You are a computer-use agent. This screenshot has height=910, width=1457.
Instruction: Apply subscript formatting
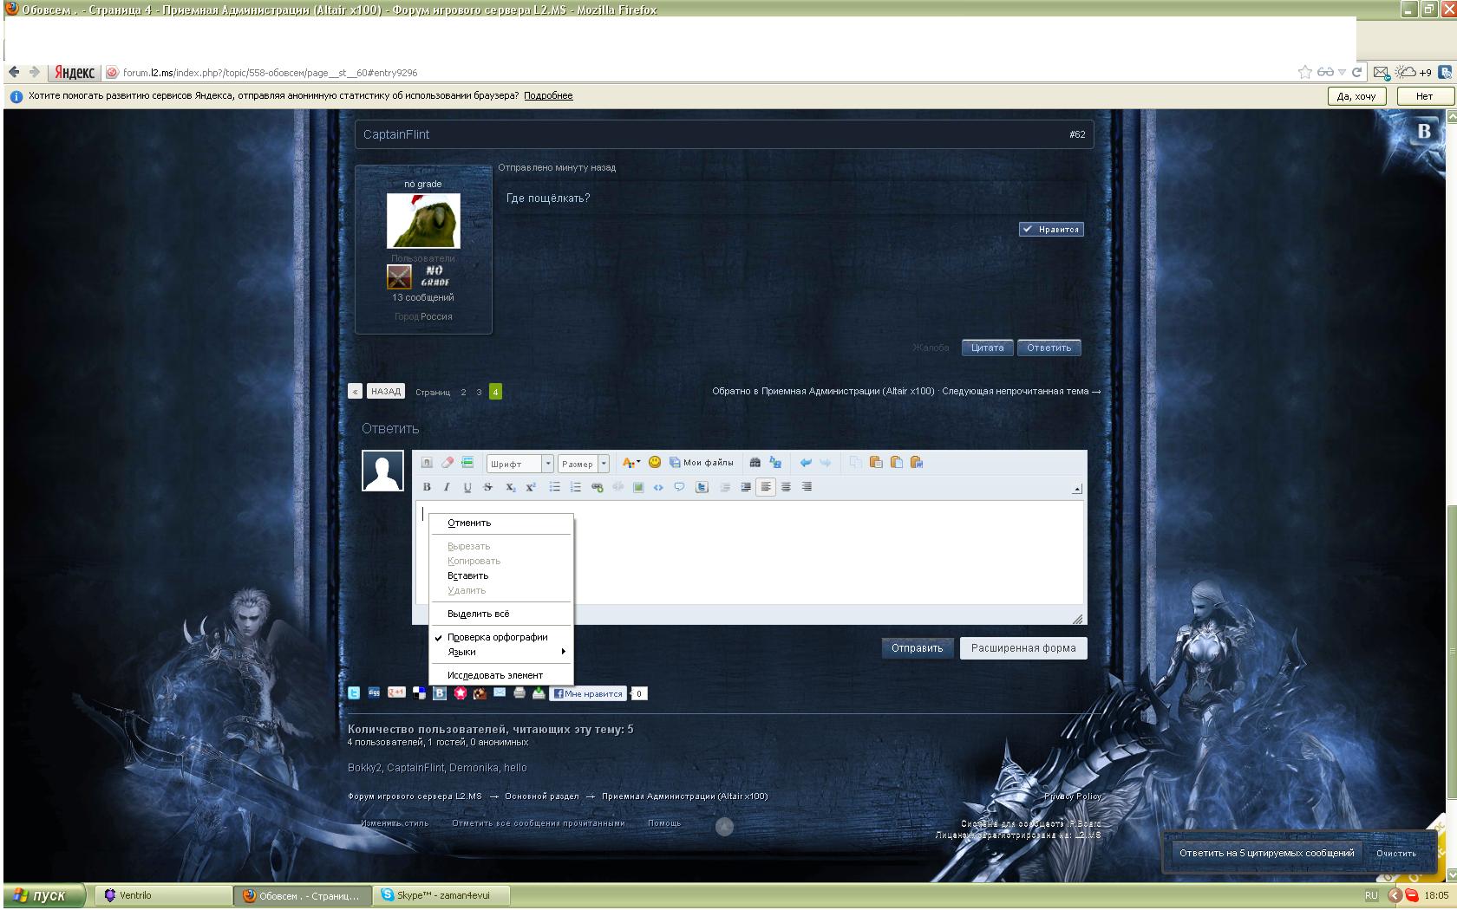[510, 487]
